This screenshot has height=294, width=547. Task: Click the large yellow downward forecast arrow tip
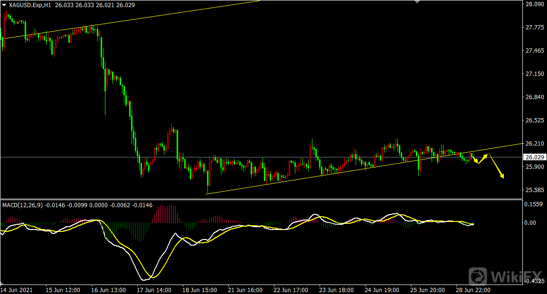[502, 177]
